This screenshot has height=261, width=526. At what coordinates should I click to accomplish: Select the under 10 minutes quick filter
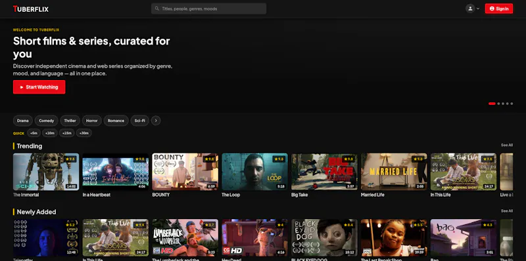tap(50, 133)
